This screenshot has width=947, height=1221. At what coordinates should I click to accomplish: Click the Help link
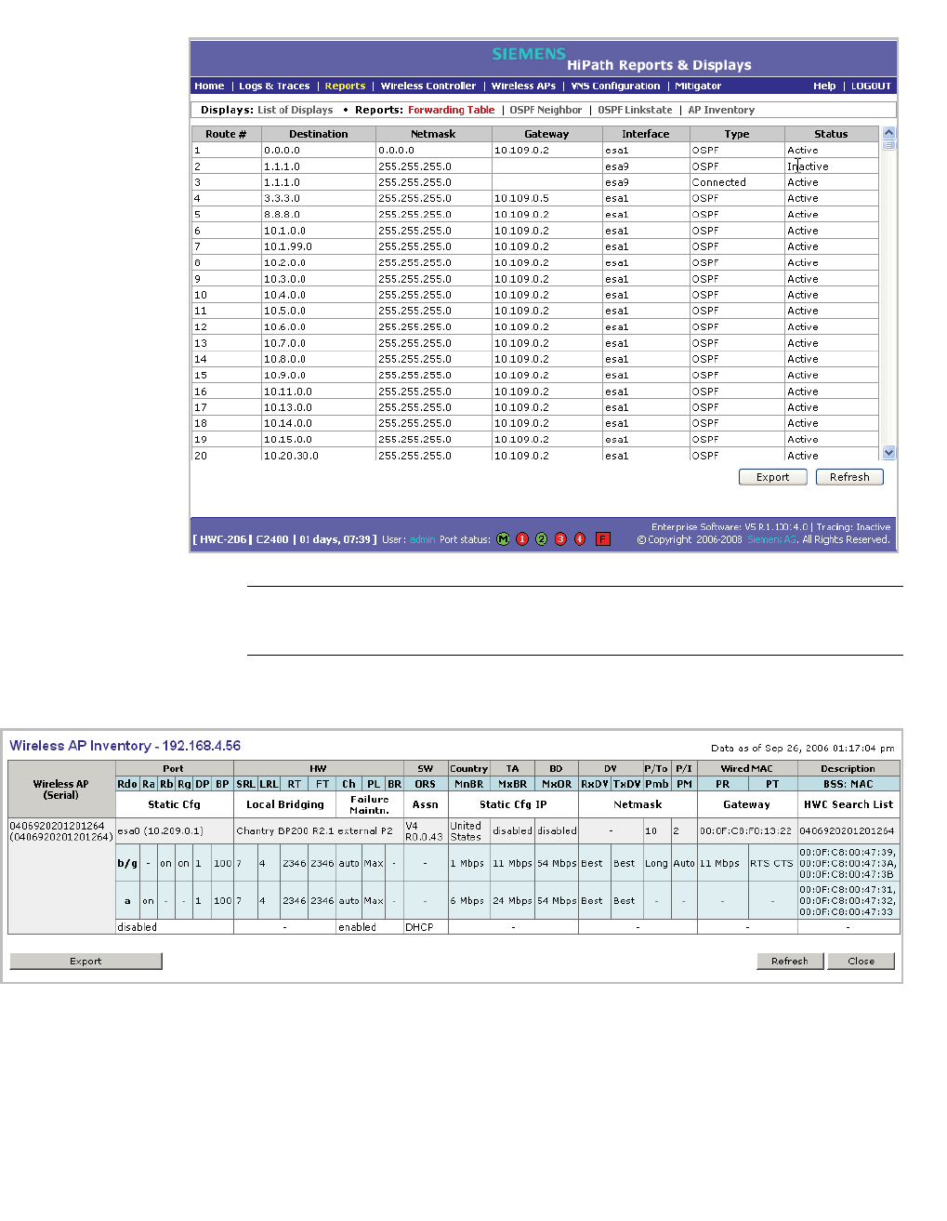coord(824,86)
